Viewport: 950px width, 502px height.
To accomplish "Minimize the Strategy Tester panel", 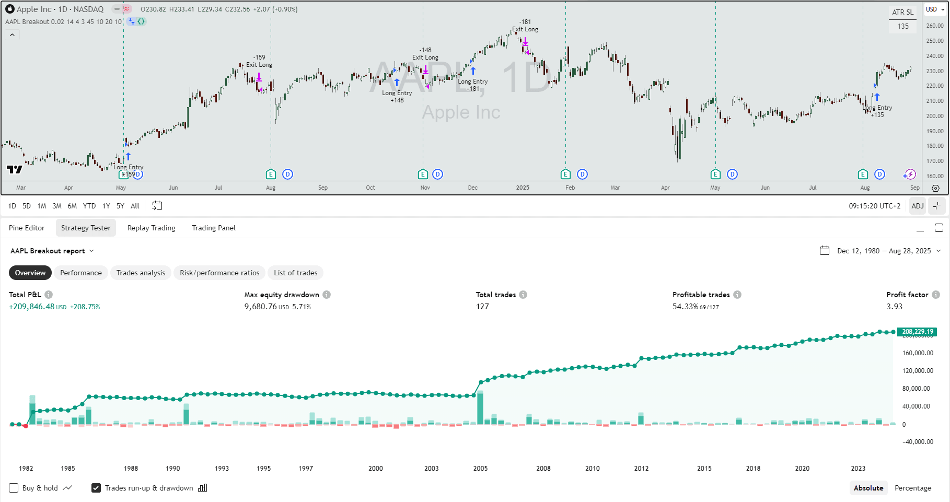I will point(920,228).
